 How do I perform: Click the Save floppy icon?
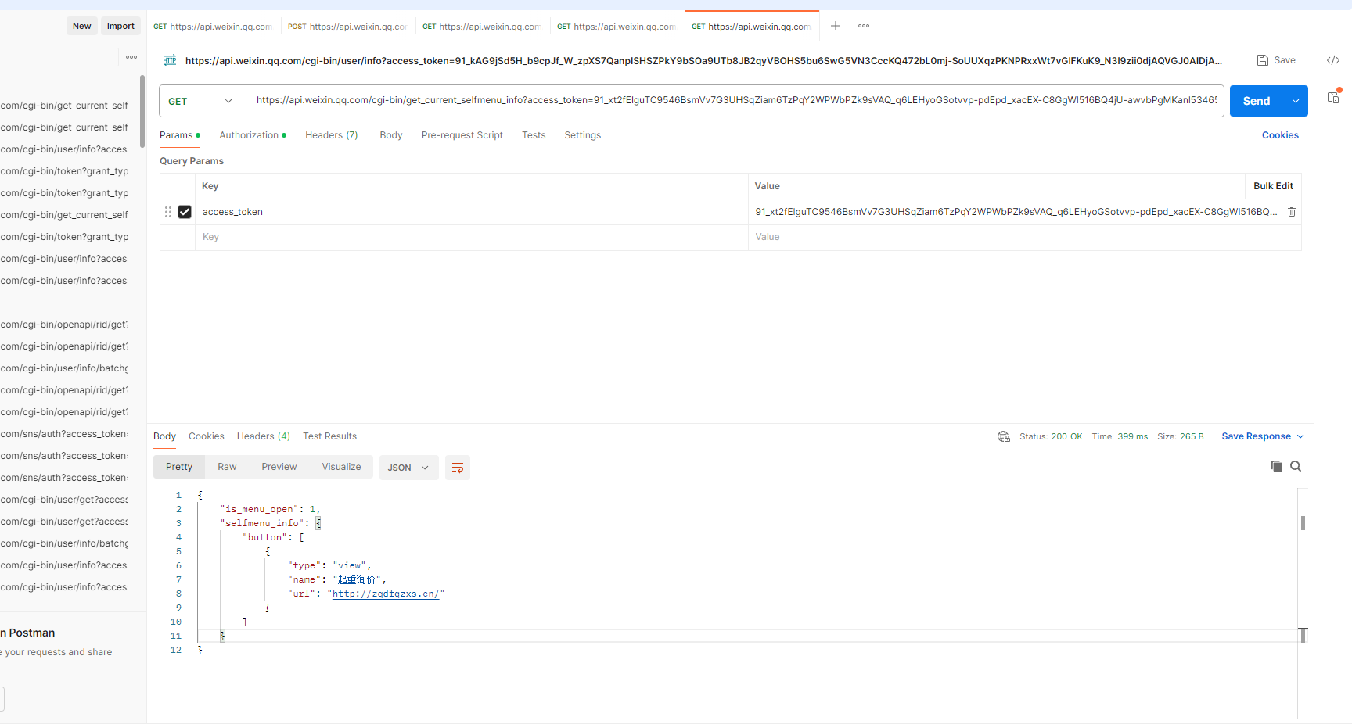click(1263, 60)
